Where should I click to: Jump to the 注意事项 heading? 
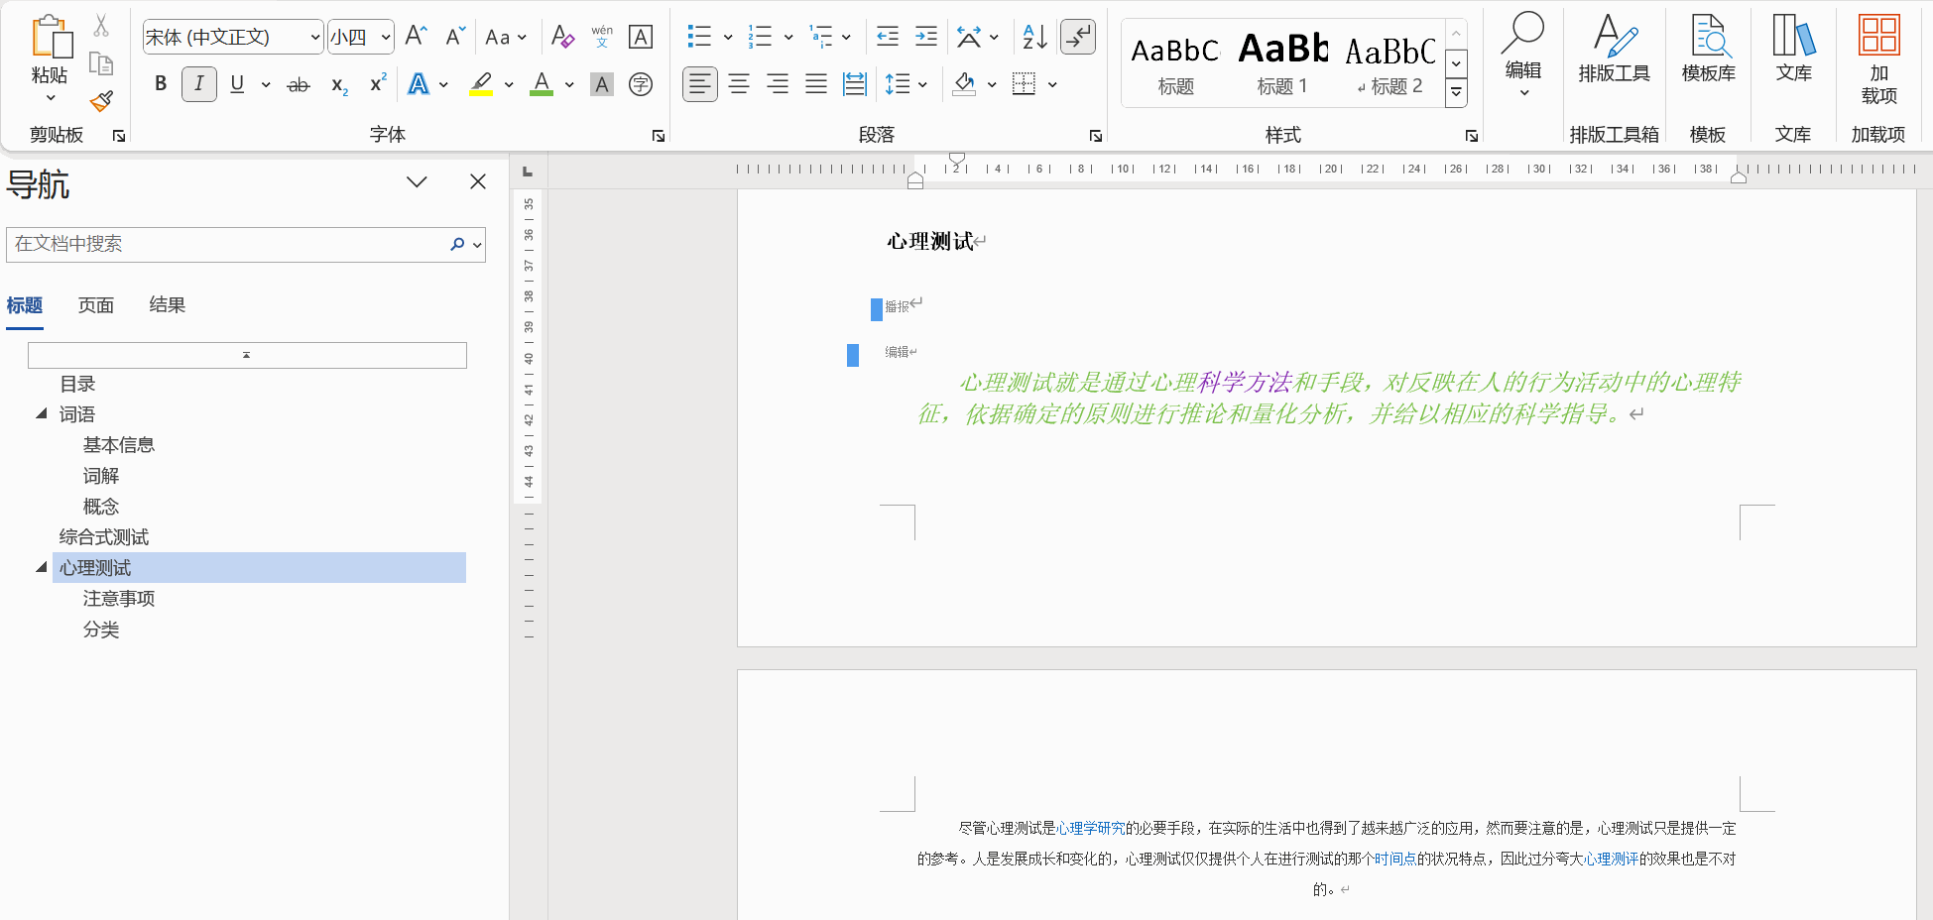tap(119, 599)
